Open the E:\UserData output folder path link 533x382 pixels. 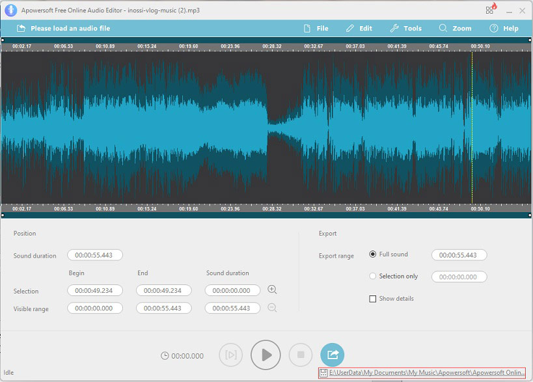pyautogui.click(x=427, y=373)
